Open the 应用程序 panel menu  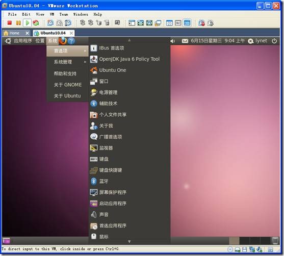coord(23,41)
